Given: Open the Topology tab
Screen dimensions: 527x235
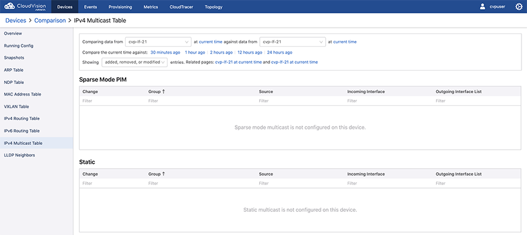Looking at the screenshot, I should (x=213, y=7).
